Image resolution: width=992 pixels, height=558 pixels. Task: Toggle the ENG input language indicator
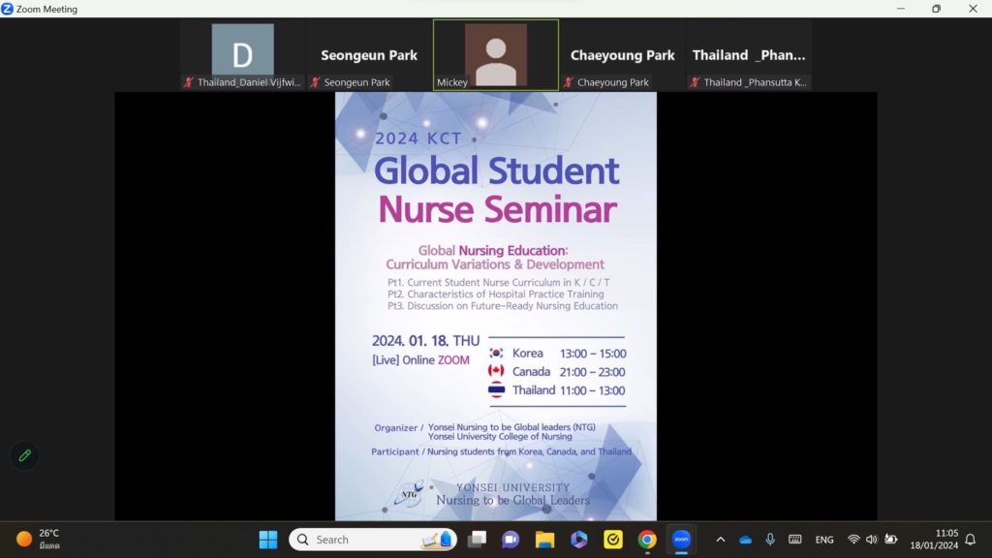click(824, 540)
